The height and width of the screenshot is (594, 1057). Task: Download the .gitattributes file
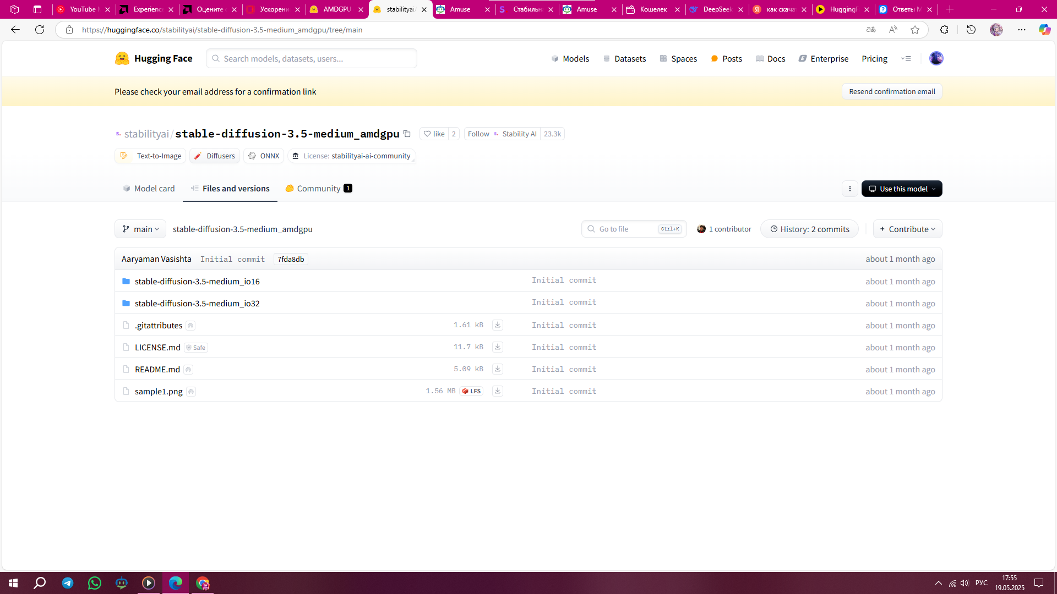497,325
